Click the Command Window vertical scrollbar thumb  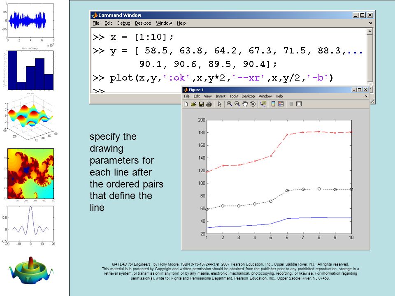369,58
